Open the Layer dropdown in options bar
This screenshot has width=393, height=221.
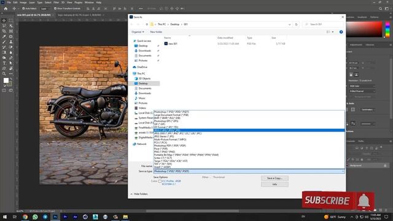pos(45,9)
